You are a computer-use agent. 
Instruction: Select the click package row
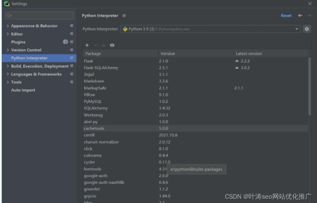(195, 149)
